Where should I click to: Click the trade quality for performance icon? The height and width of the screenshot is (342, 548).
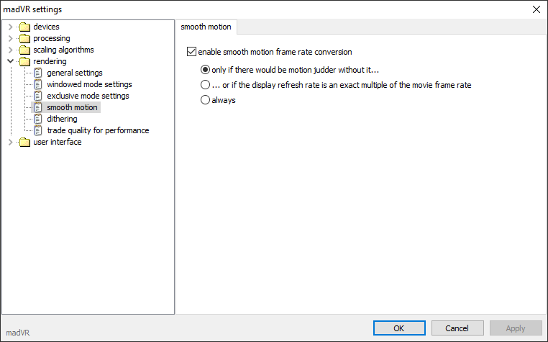(37, 130)
